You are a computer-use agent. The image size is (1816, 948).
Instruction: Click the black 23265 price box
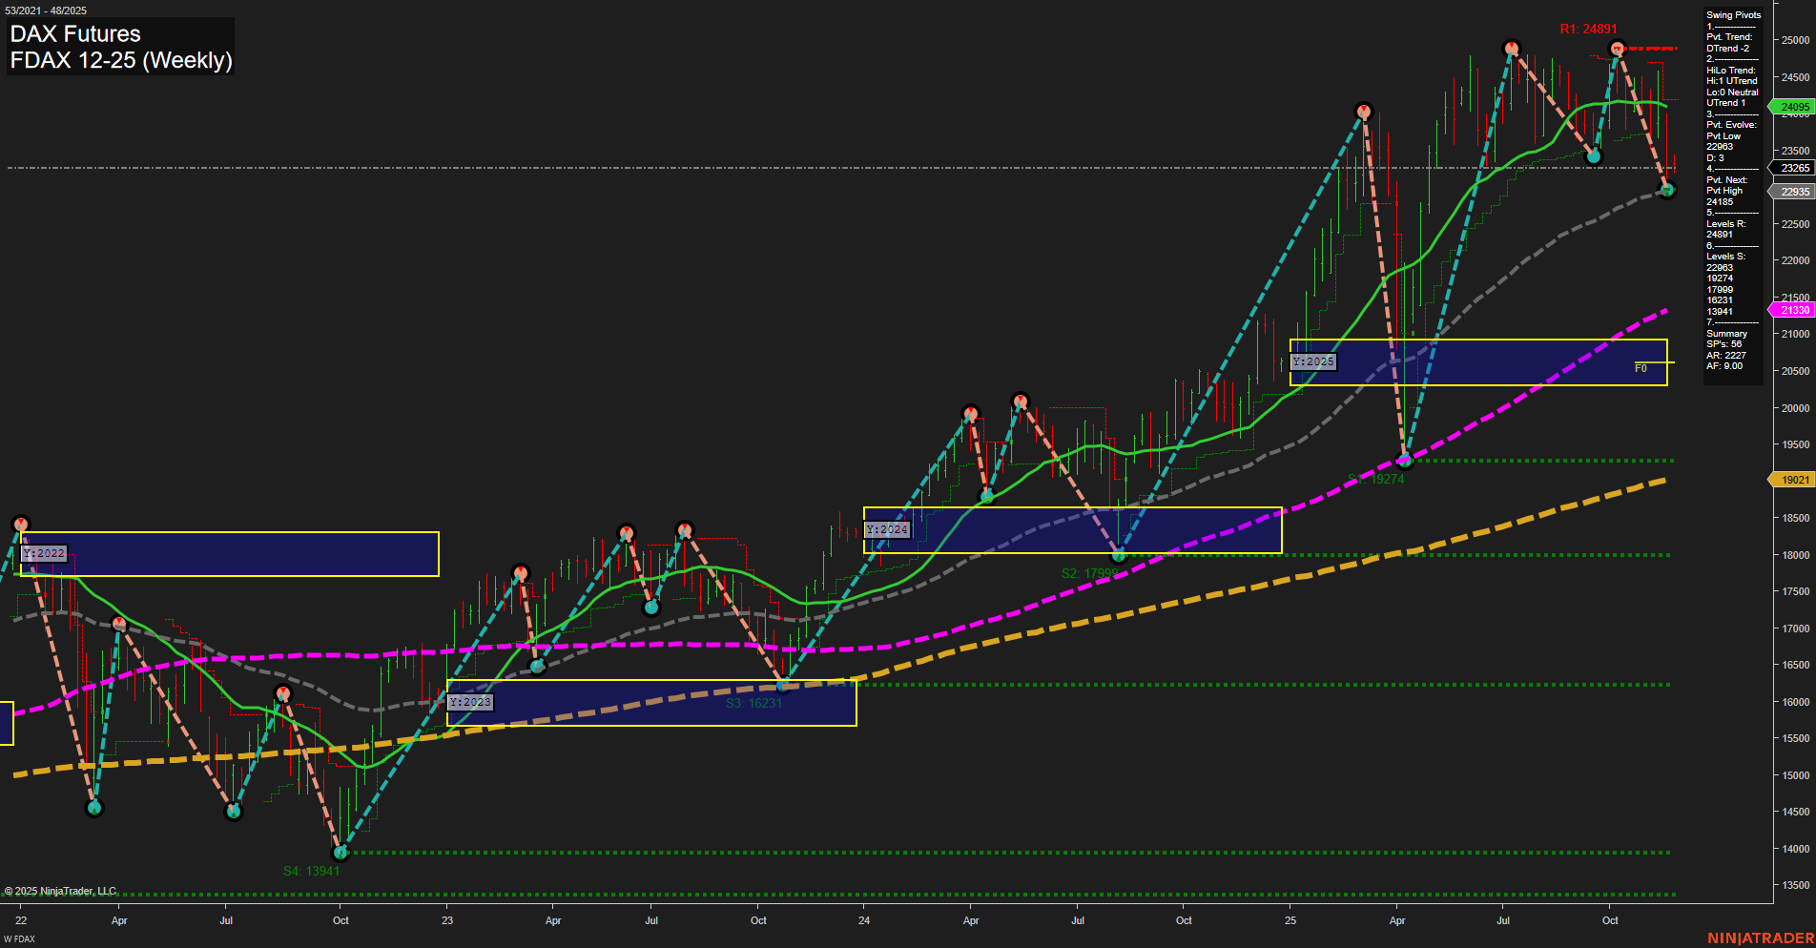click(1793, 168)
